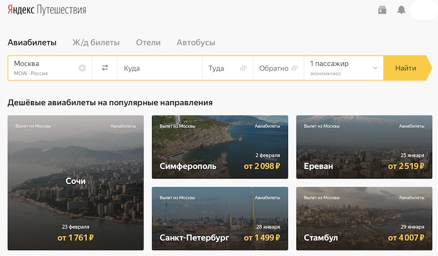Image resolution: width=438 pixels, height=256 pixels.
Task: Open the Обратно date picker
Action: click(x=279, y=68)
